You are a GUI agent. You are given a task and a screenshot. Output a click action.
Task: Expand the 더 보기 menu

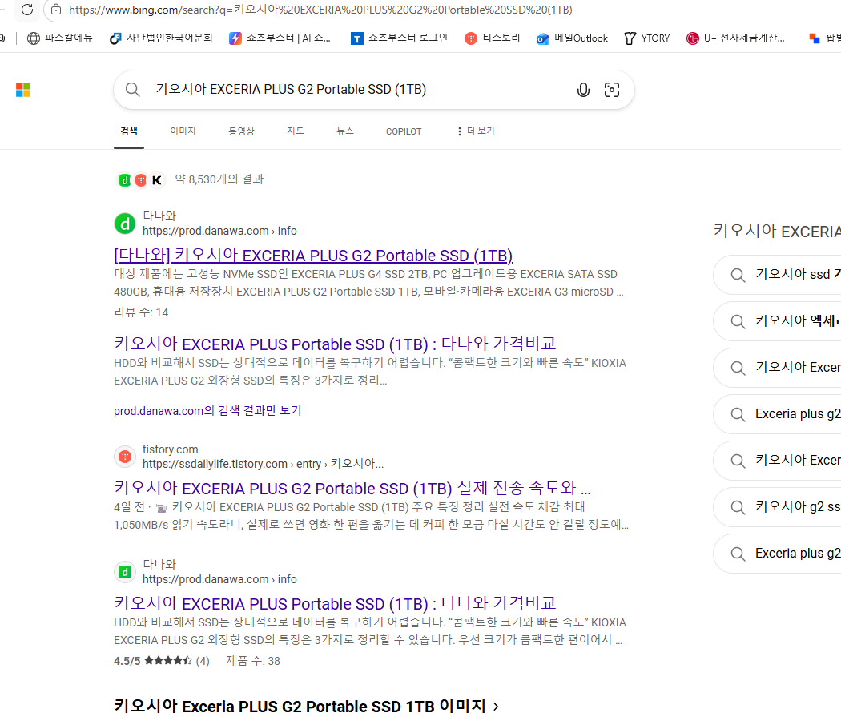(476, 131)
